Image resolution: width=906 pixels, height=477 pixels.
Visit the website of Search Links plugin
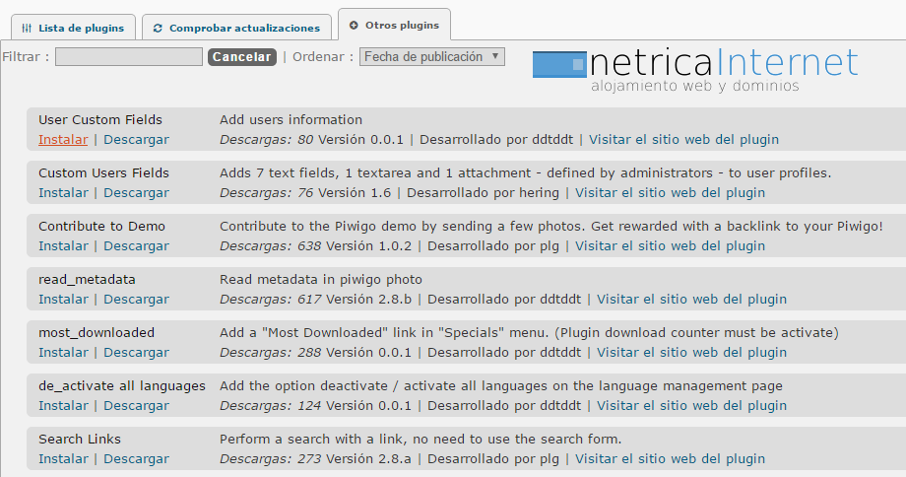tap(670, 459)
